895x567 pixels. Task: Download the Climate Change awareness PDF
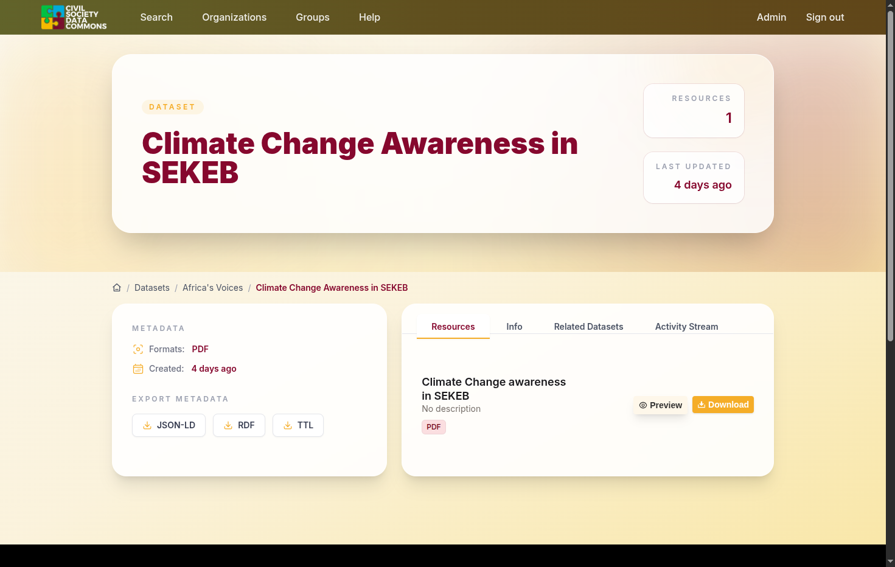pyautogui.click(x=723, y=405)
